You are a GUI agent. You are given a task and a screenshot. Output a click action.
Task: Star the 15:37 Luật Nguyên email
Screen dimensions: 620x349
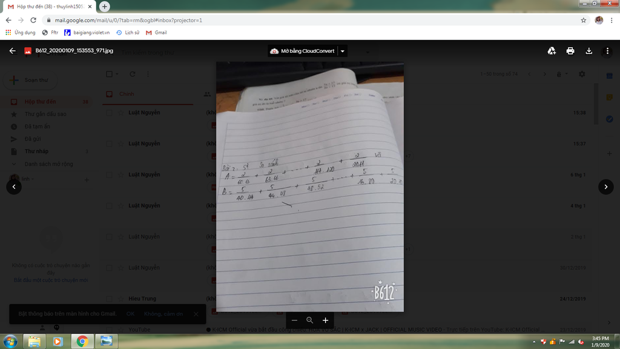tap(121, 144)
